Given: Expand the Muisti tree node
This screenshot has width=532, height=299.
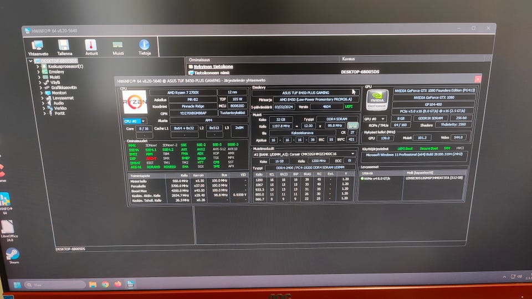Looking at the screenshot, I should tap(39, 78).
